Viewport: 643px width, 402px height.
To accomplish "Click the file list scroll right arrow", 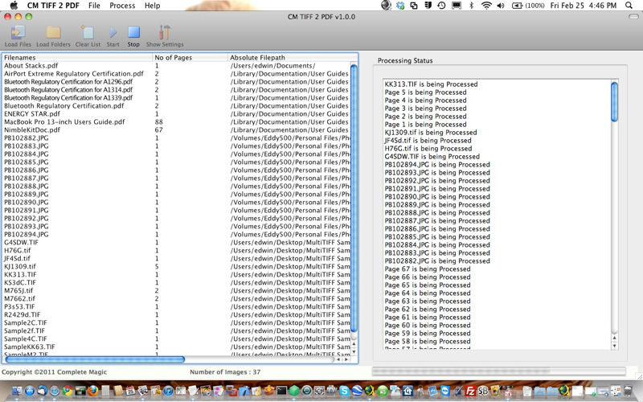I will (346, 359).
